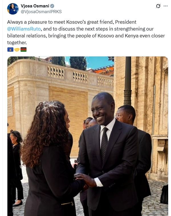Click the blue verified badge

52,6
